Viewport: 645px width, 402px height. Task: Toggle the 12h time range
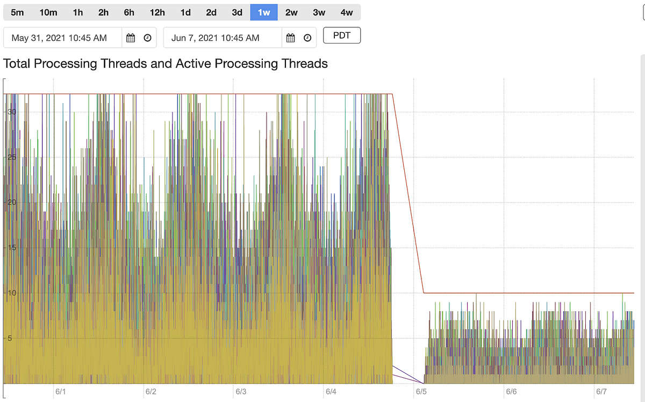157,12
